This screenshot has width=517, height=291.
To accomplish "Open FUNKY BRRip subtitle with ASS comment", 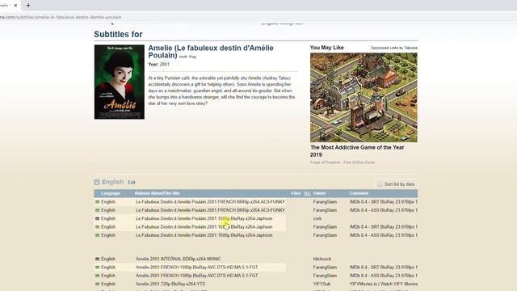I will pyautogui.click(x=210, y=210).
